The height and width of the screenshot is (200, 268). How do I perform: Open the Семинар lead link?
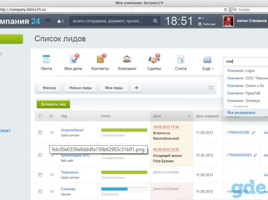click(x=68, y=189)
